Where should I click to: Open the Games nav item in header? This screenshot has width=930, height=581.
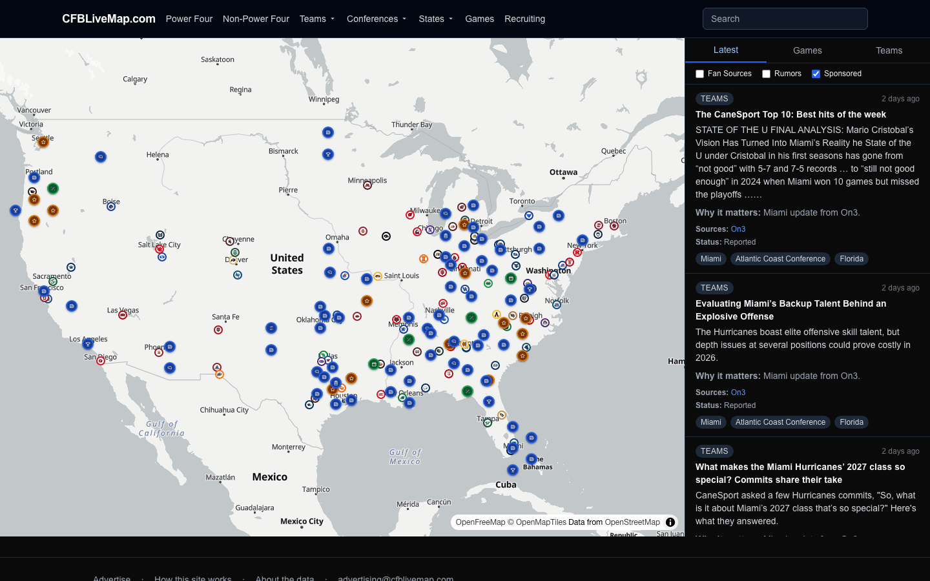[x=479, y=19]
